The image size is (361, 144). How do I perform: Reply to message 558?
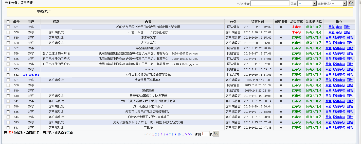(328, 43)
